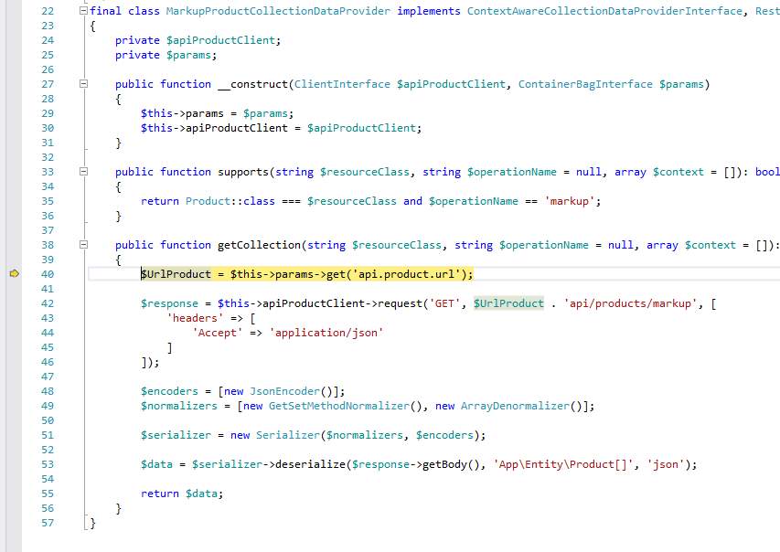This screenshot has height=552, width=780.
Task: Click ArrayDenormalizer class name
Action: click(515, 406)
